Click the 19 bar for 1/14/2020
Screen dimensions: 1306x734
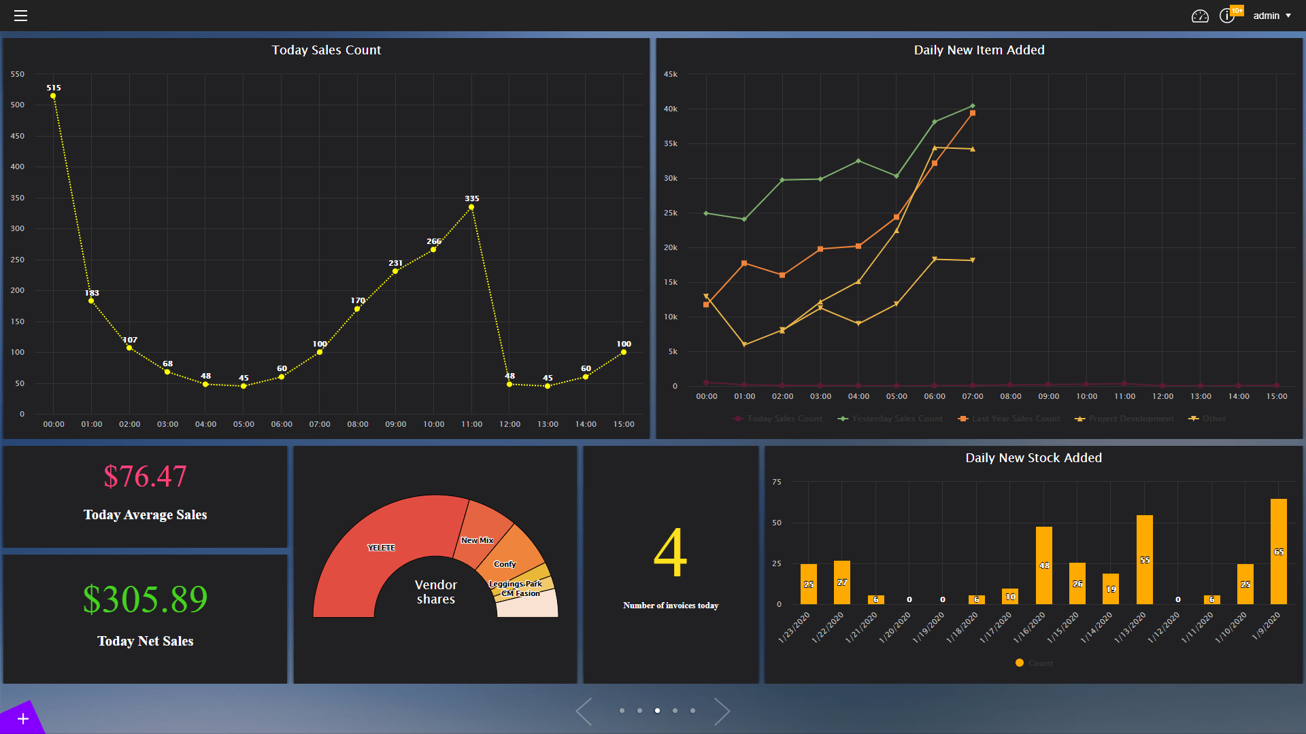pos(1111,589)
